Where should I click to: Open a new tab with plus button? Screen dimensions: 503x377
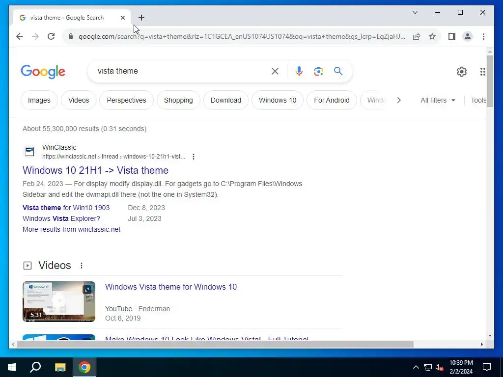[141, 18]
